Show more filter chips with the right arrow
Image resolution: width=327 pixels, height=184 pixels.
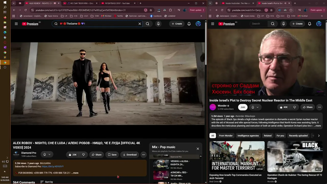[319, 136]
